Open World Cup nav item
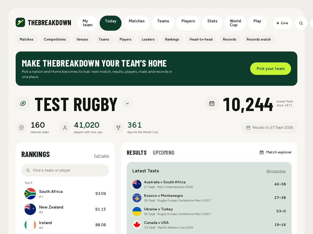The width and height of the screenshot is (313, 234). [x=235, y=23]
